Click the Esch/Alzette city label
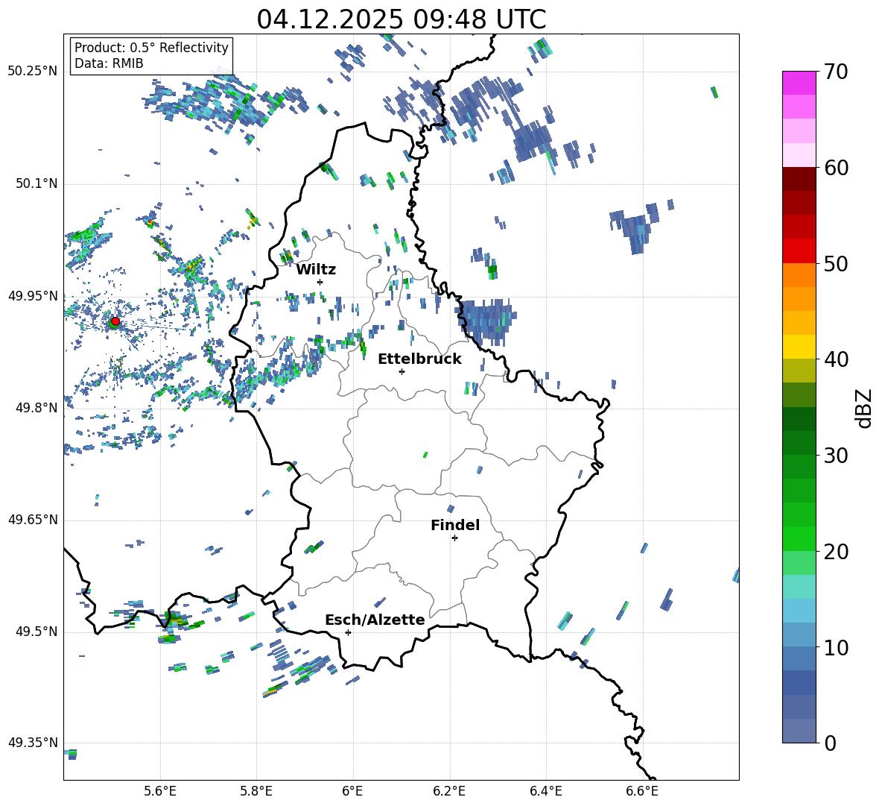Viewport: 882px width, 806px height. click(x=375, y=620)
